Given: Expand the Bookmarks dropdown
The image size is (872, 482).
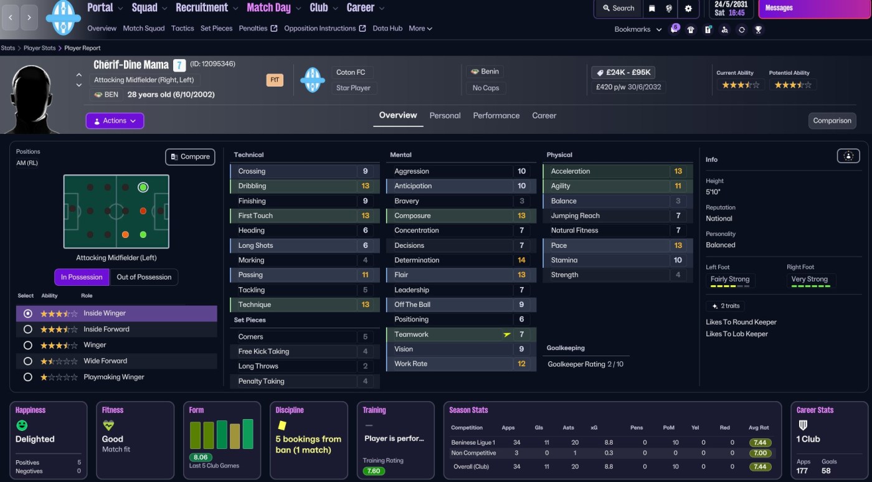Looking at the screenshot, I should 638,29.
